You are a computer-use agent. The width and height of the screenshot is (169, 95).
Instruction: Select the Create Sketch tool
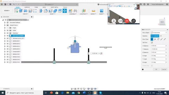[x=16, y=11]
